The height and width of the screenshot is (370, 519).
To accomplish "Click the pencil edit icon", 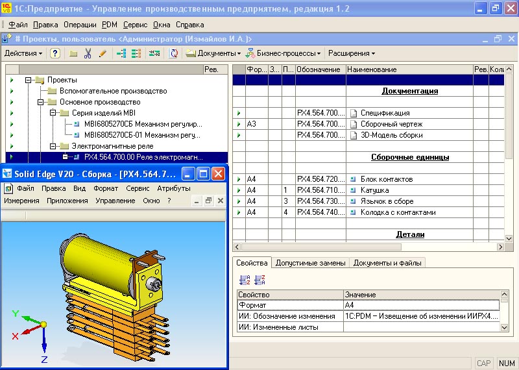I will pyautogui.click(x=103, y=53).
